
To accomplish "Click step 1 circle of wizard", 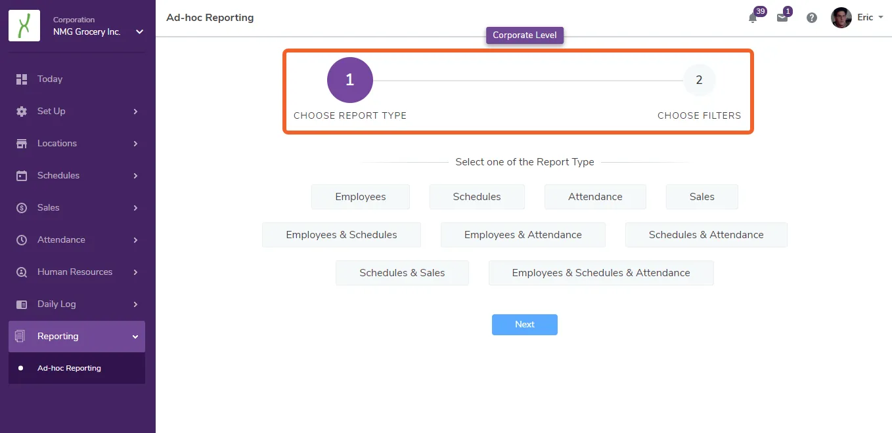I will click(350, 80).
